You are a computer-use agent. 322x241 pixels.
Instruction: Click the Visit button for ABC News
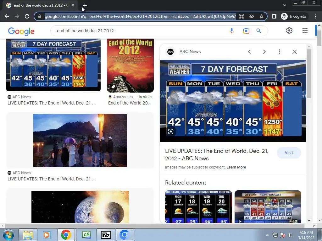coord(289,153)
